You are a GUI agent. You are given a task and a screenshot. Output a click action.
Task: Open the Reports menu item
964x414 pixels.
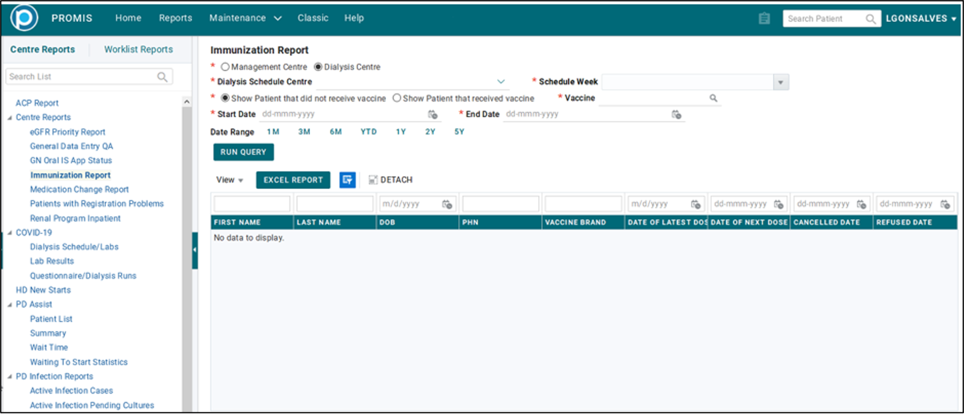coord(175,18)
